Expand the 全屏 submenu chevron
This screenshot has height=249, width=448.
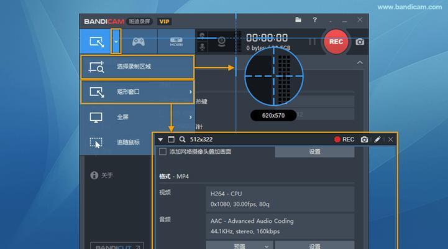190,117
